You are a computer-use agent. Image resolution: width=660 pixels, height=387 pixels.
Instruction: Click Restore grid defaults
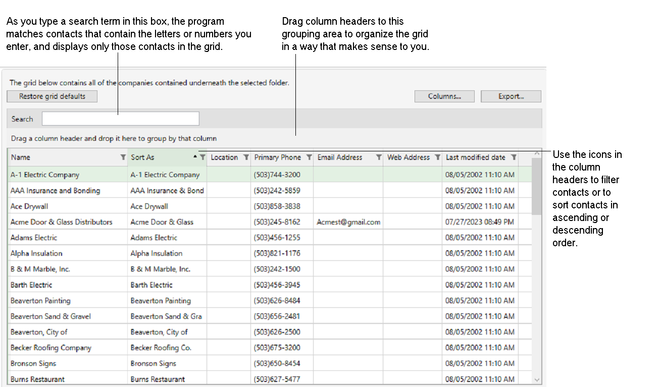[x=52, y=96]
